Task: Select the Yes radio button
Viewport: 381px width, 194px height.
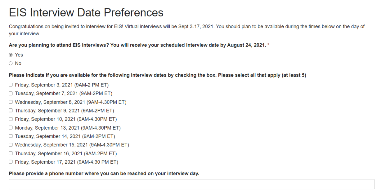Action: tap(11, 55)
